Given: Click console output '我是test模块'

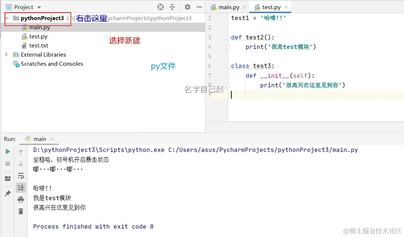Looking at the screenshot, I should [52, 198].
